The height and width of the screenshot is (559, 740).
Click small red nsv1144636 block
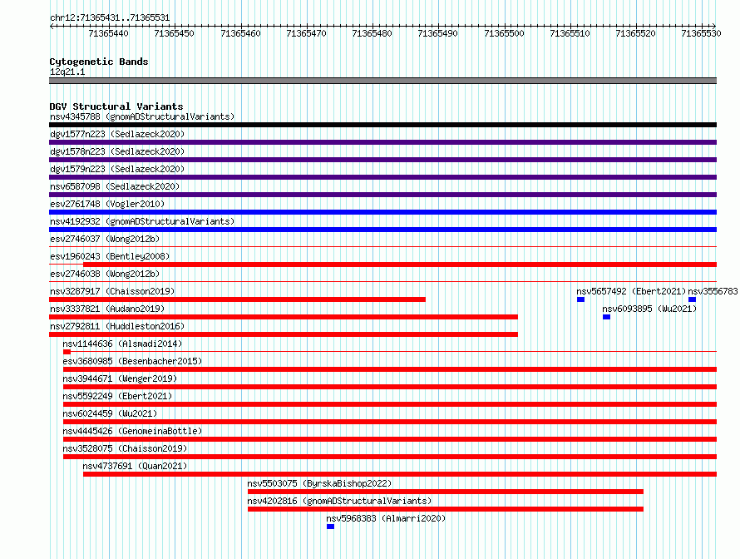(x=67, y=352)
